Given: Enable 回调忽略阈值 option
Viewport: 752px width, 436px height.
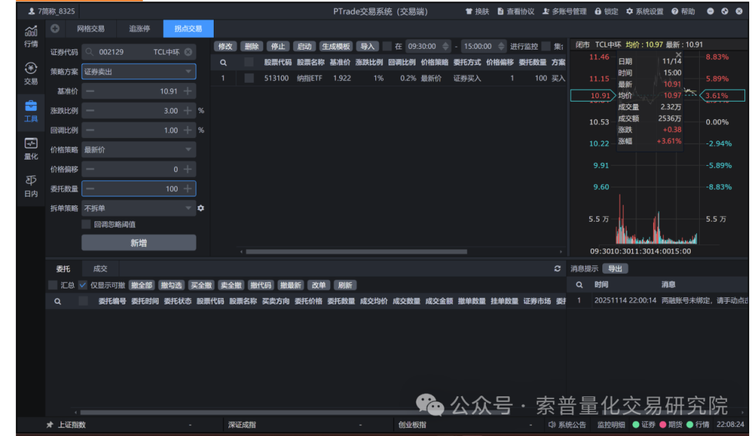Looking at the screenshot, I should (85, 224).
